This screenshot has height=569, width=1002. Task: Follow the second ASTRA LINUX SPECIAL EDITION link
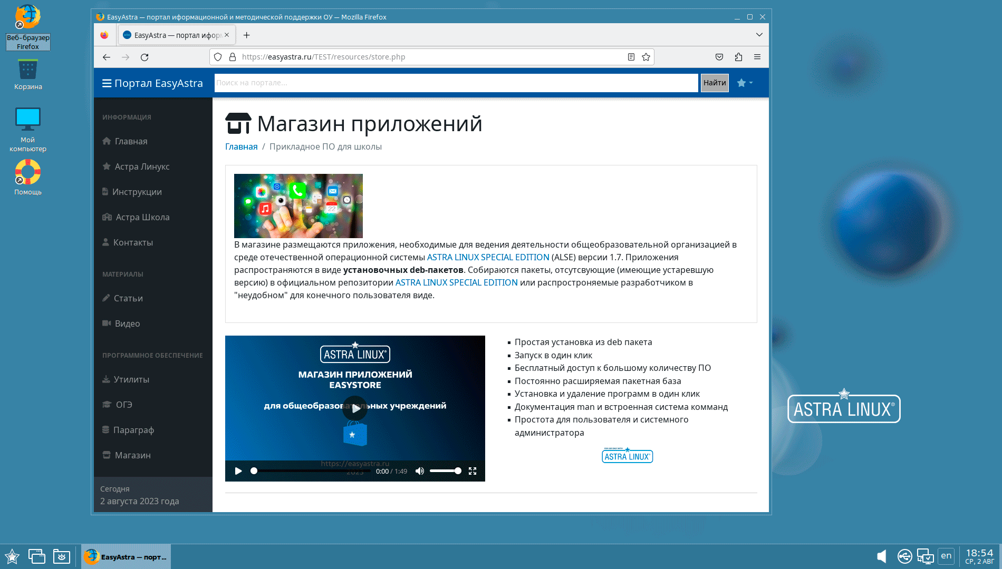(x=457, y=282)
